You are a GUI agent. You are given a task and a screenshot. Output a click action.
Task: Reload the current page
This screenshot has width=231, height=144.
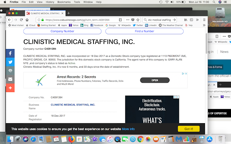pos(21,20)
